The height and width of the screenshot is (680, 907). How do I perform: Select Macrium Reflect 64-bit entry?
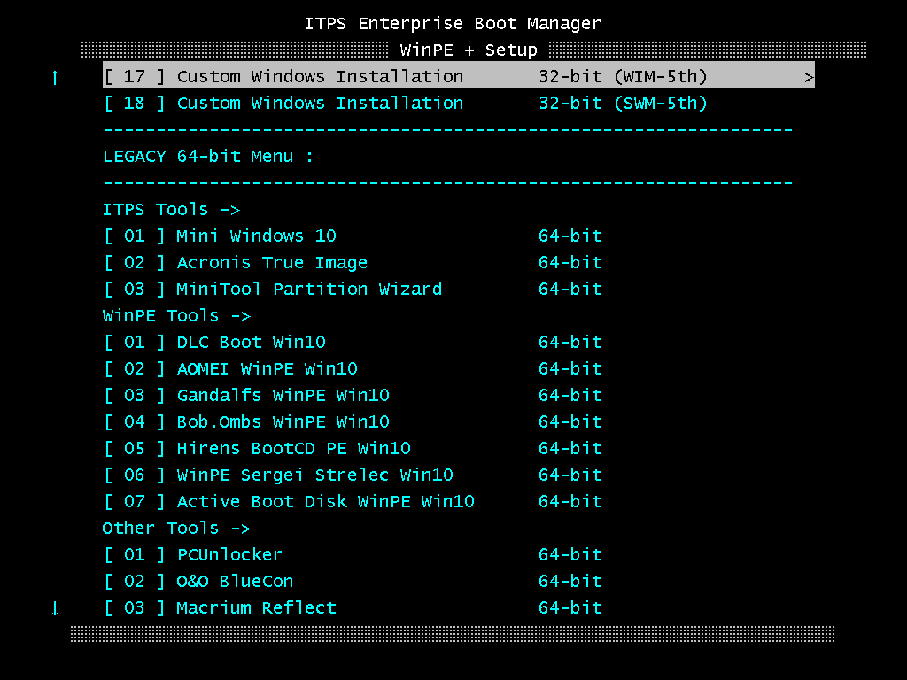353,608
